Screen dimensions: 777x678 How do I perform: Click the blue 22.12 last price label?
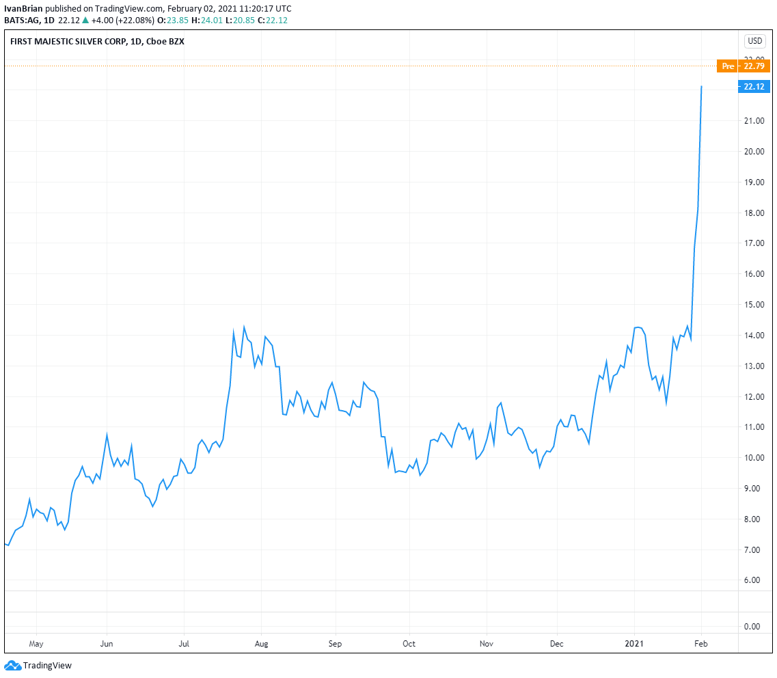754,86
